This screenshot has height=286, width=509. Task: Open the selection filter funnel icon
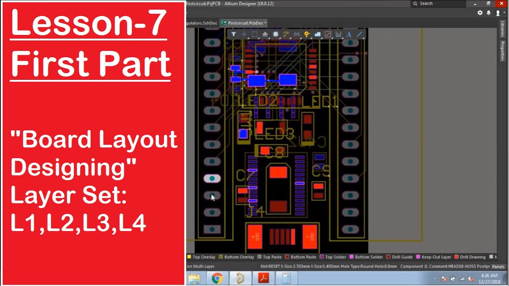233,35
